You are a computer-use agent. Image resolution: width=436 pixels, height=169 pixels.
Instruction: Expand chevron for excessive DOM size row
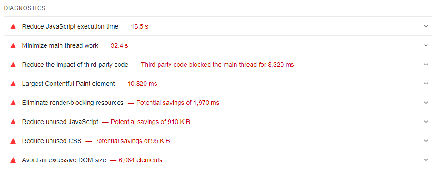(x=426, y=160)
